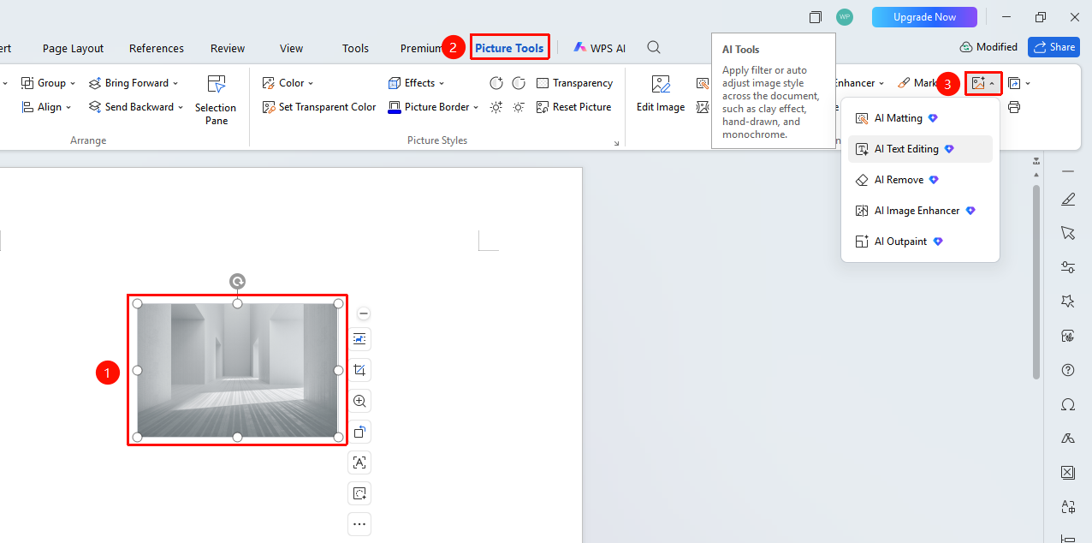The image size is (1092, 543).
Task: Open the WPS AI tab
Action: tap(599, 48)
